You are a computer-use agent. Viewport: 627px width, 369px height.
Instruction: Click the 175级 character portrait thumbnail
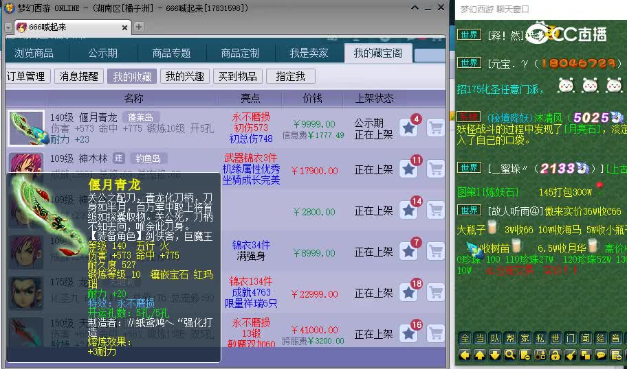[x=26, y=293]
